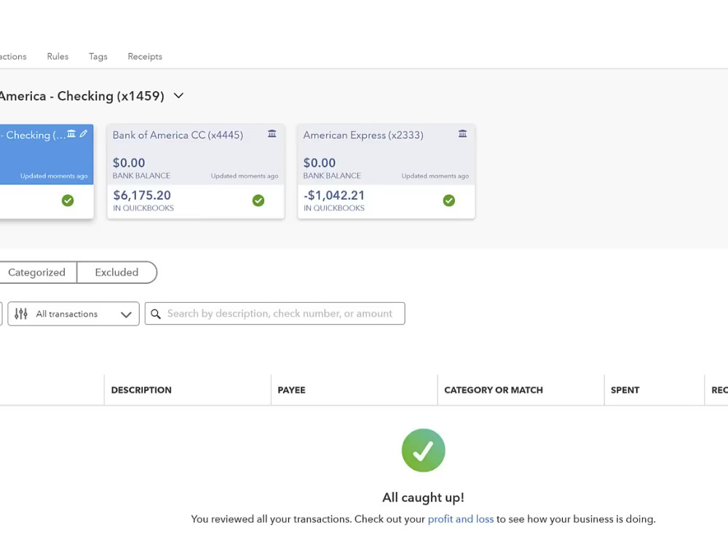Click green checkmark on the Checking card
Screen dimensions: 728x546
[x=68, y=201]
